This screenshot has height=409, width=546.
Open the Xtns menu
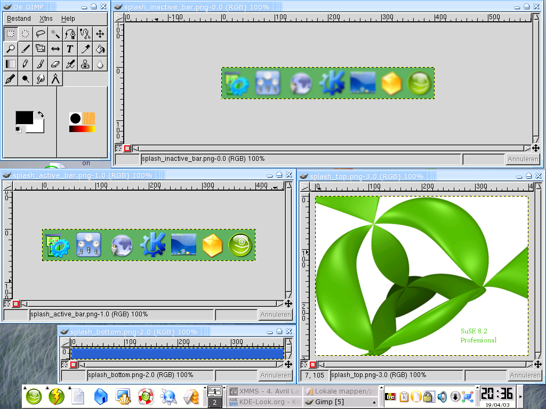46,19
